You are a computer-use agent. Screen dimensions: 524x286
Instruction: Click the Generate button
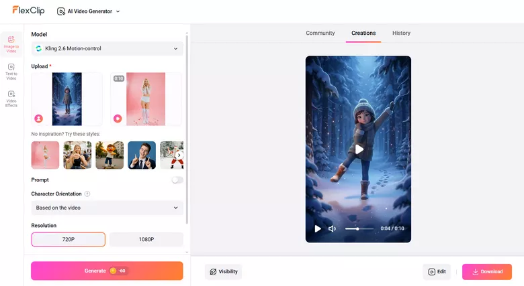coord(107,271)
